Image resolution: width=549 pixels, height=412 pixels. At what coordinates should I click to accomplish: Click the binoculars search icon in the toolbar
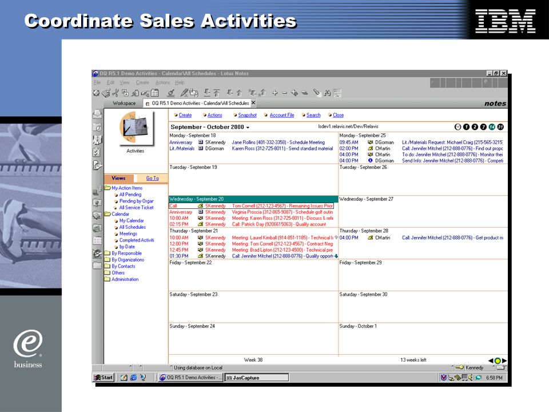327,93
